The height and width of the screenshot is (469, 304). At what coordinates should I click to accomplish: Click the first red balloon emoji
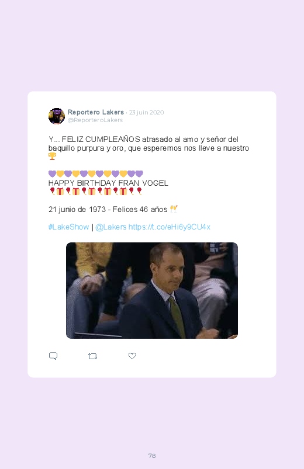53,191
